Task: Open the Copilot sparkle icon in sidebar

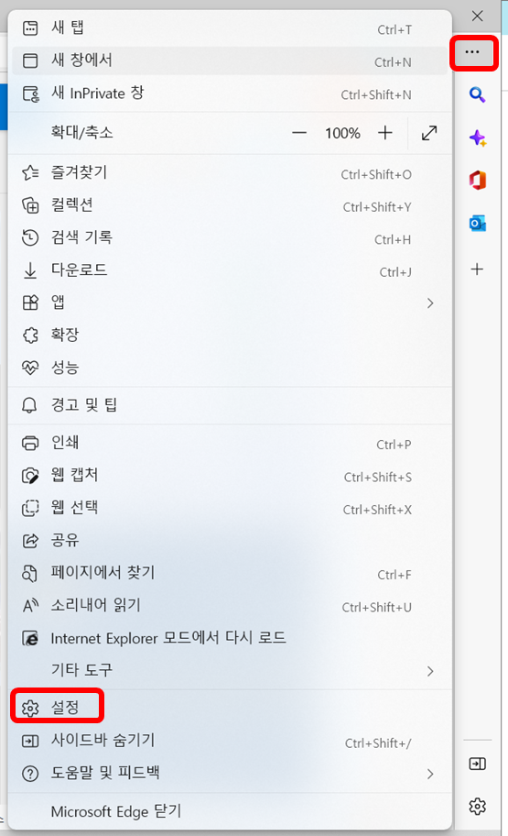Action: [x=477, y=138]
